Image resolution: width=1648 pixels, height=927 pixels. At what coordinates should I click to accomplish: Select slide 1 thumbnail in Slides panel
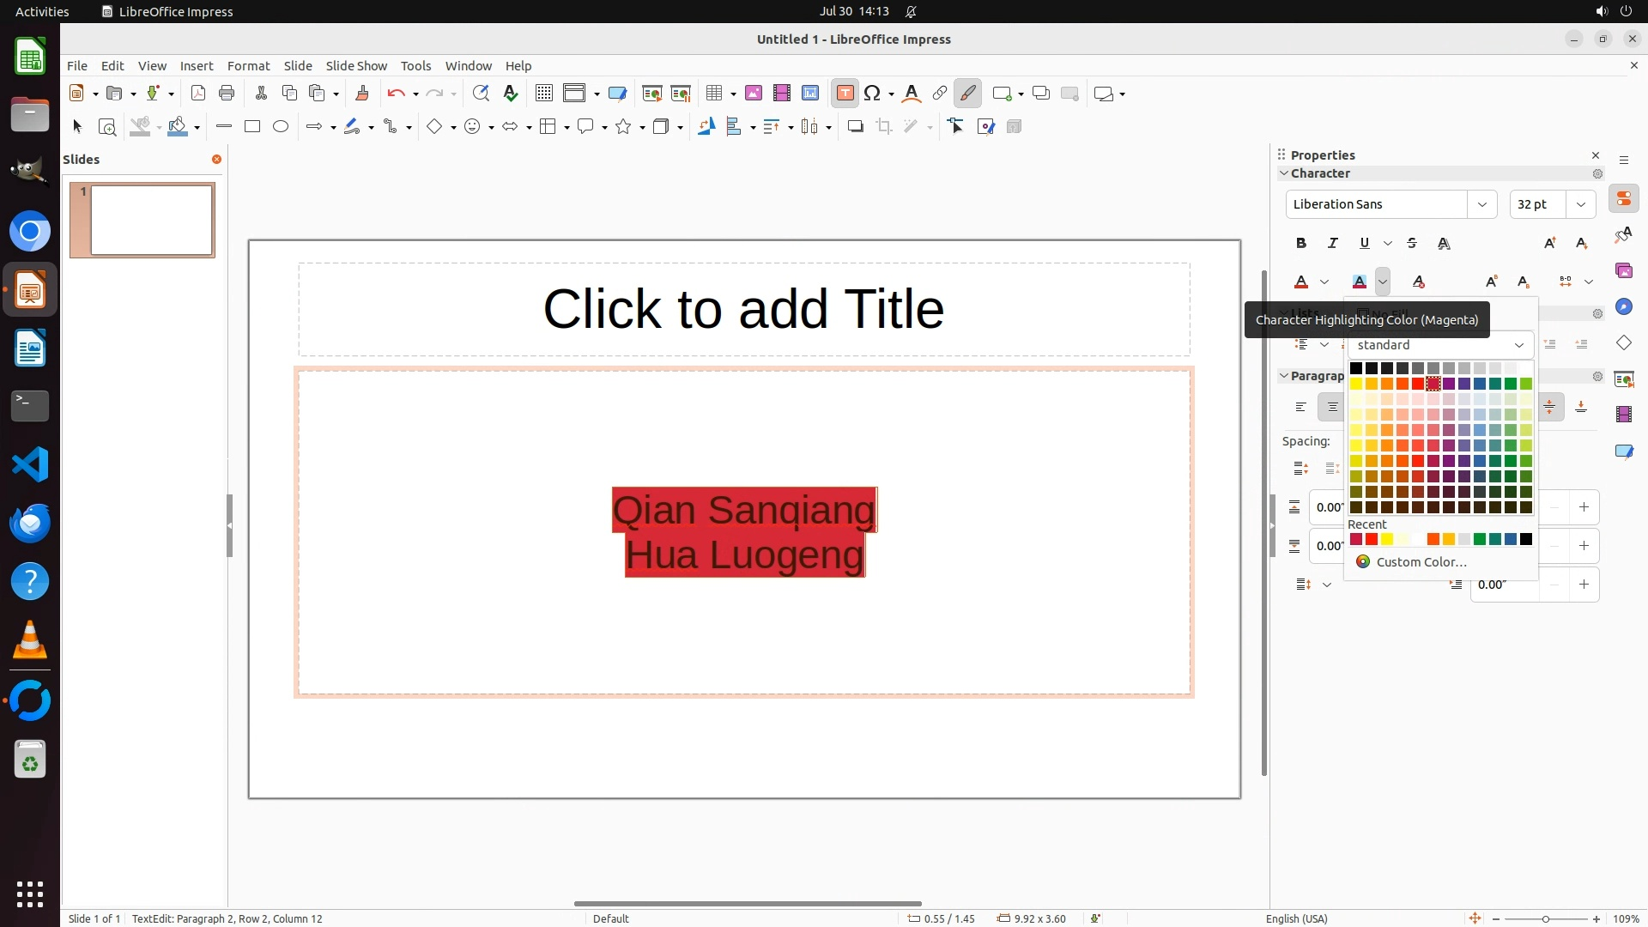(x=151, y=221)
